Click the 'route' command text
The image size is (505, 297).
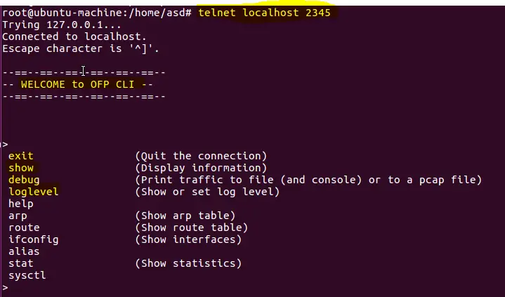[24, 227]
